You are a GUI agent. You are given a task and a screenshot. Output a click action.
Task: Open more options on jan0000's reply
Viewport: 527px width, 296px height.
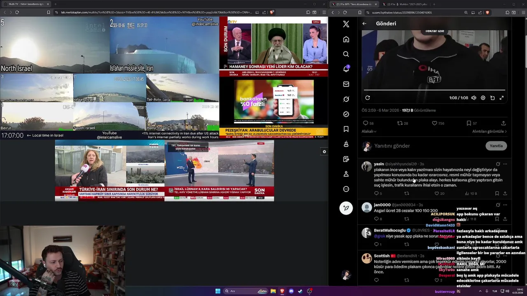click(505, 205)
